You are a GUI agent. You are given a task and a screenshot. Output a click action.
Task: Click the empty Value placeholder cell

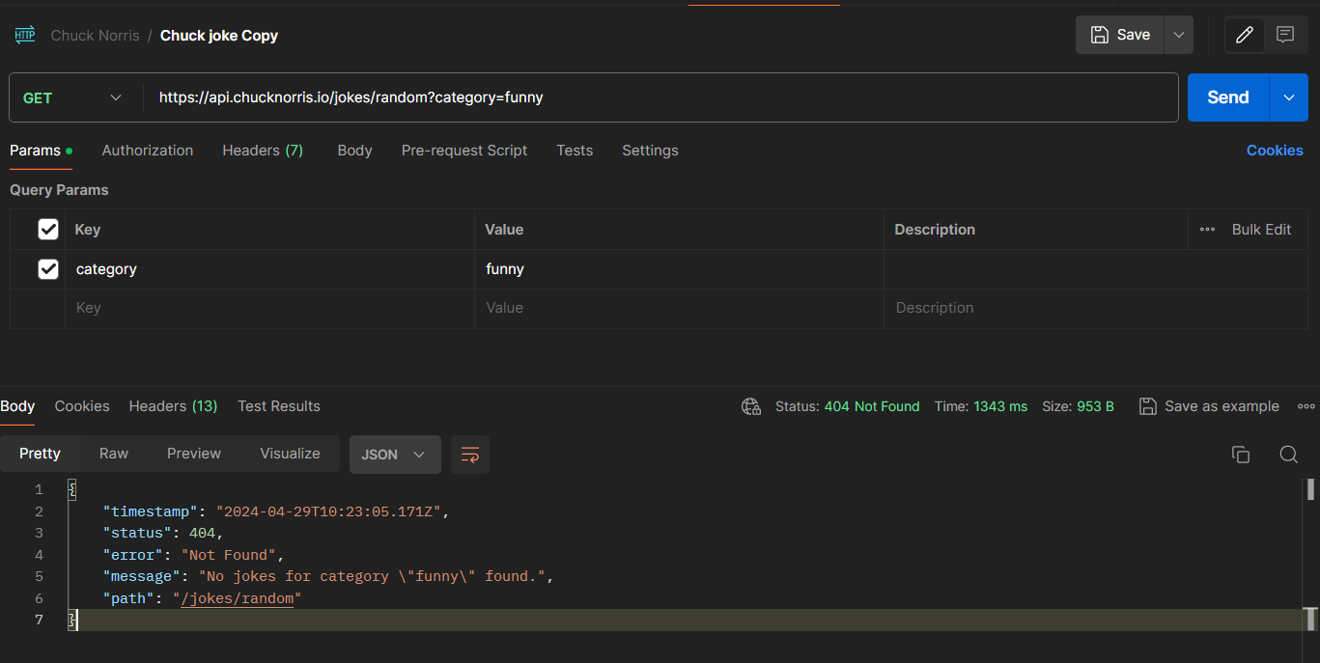coord(679,308)
